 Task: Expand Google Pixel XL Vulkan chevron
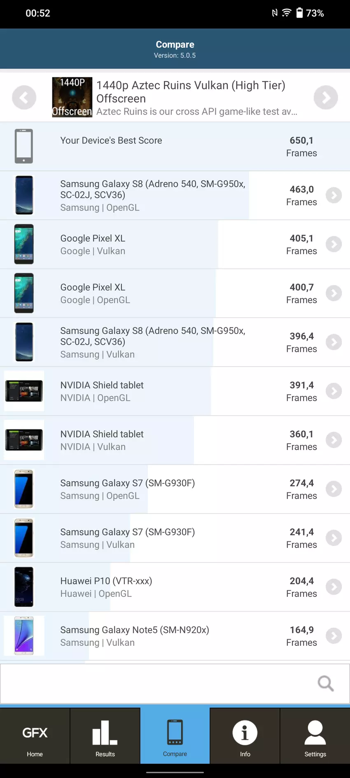point(334,244)
